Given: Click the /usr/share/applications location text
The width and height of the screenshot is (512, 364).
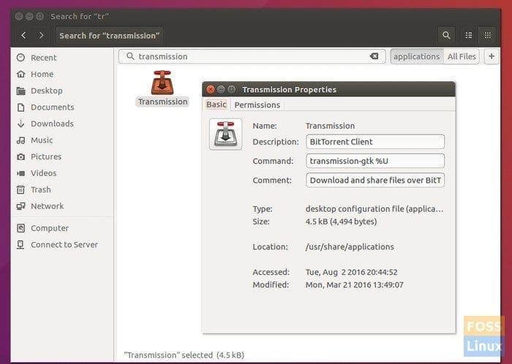Looking at the screenshot, I should [x=350, y=247].
